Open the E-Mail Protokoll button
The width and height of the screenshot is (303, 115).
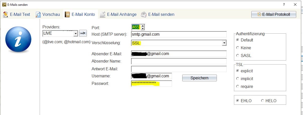point(274,14)
